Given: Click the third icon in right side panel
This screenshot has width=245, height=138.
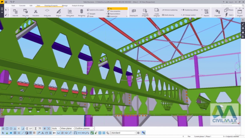Looking at the screenshot, I should (243, 32).
